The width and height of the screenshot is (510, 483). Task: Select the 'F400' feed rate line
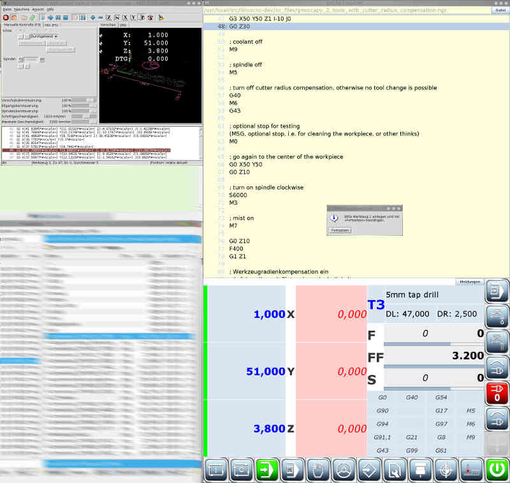click(x=236, y=249)
